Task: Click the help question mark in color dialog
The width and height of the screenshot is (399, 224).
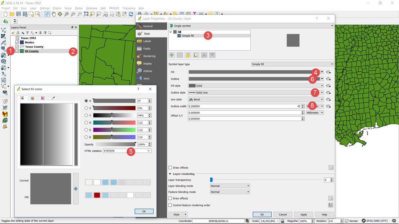Action: point(138,89)
